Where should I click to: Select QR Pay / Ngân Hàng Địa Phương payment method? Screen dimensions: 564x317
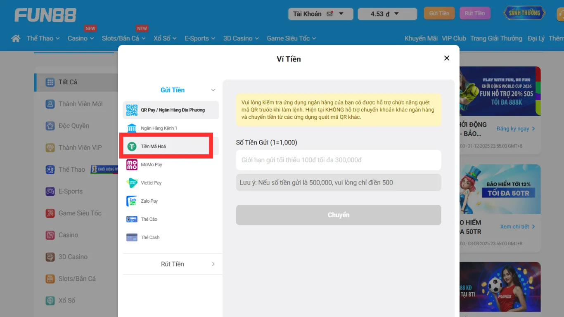click(170, 110)
